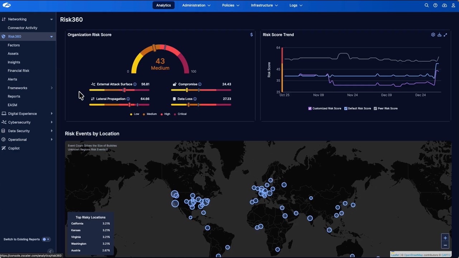Expand Risk Score Trend to fullscreen

tap(445, 35)
